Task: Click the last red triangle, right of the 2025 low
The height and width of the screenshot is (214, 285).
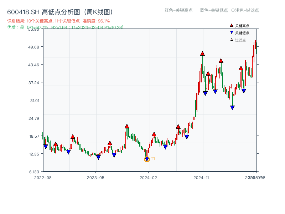Action: 241,68
